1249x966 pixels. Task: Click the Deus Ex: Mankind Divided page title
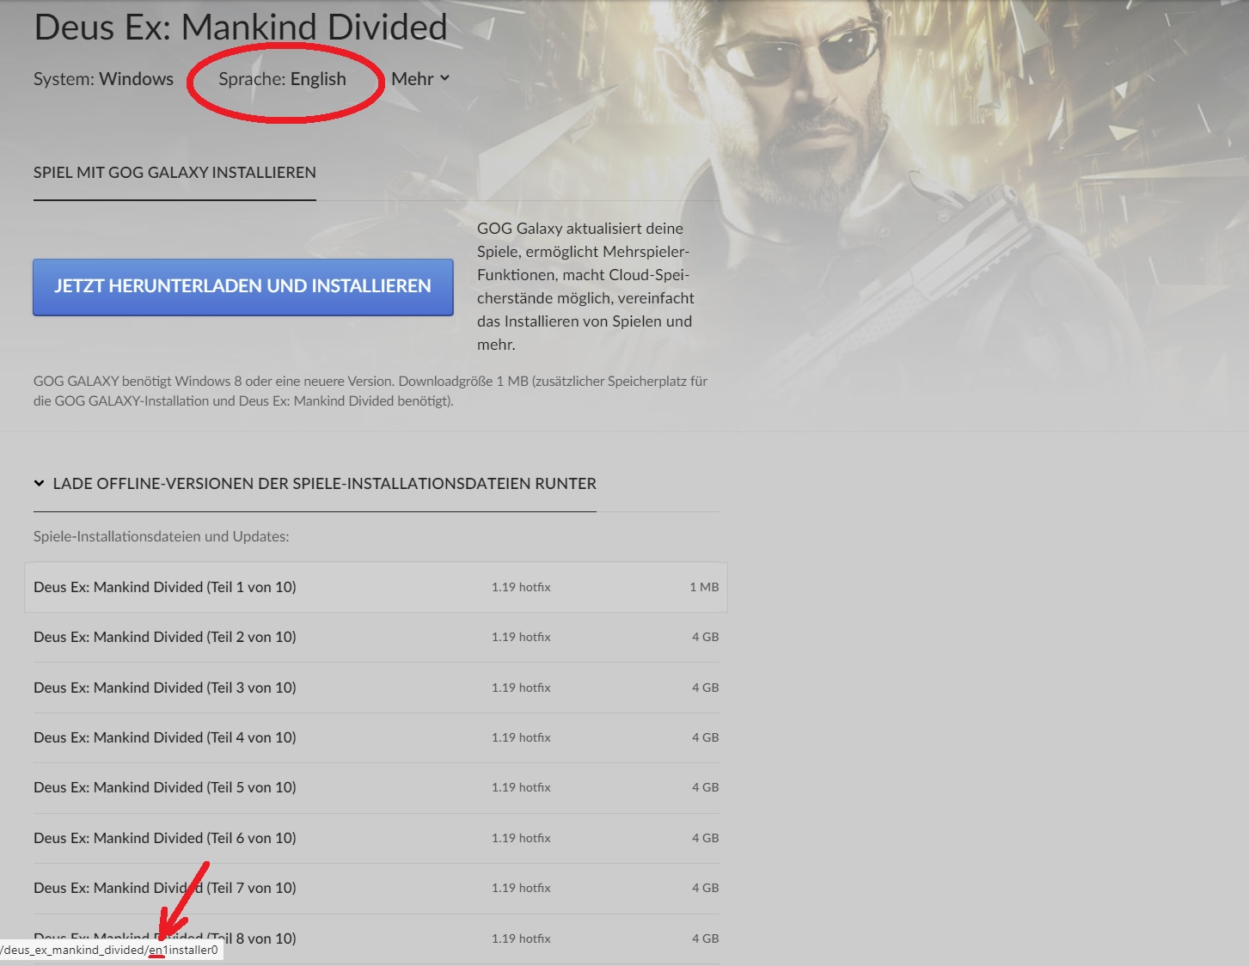coord(241,27)
